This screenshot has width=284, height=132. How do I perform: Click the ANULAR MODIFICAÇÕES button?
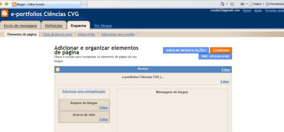tap(186, 50)
